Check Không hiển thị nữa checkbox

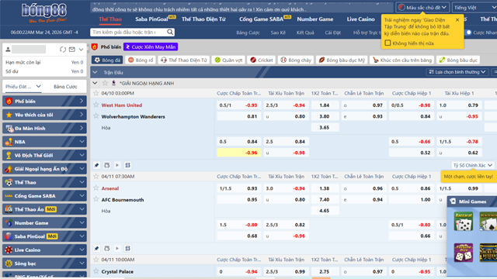[x=388, y=43]
